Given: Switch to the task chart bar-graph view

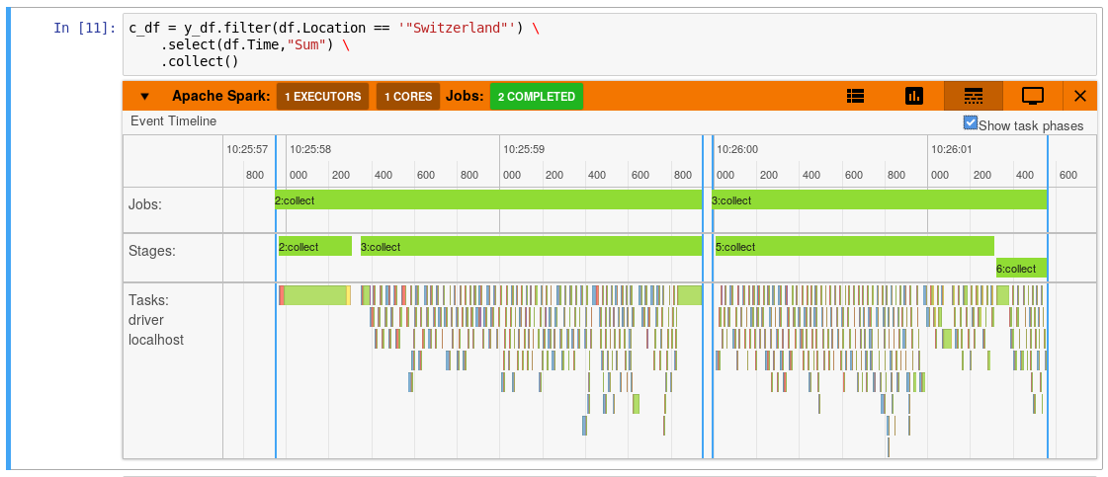Looking at the screenshot, I should point(914,96).
